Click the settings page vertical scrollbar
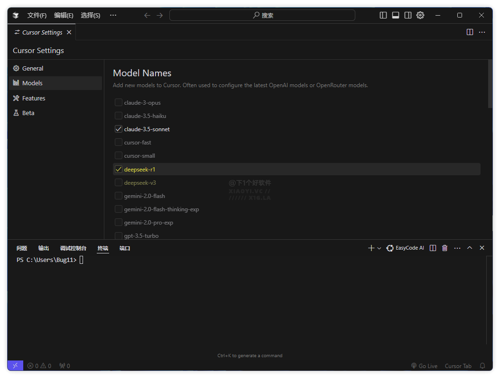The width and height of the screenshot is (500, 378). 490,84
